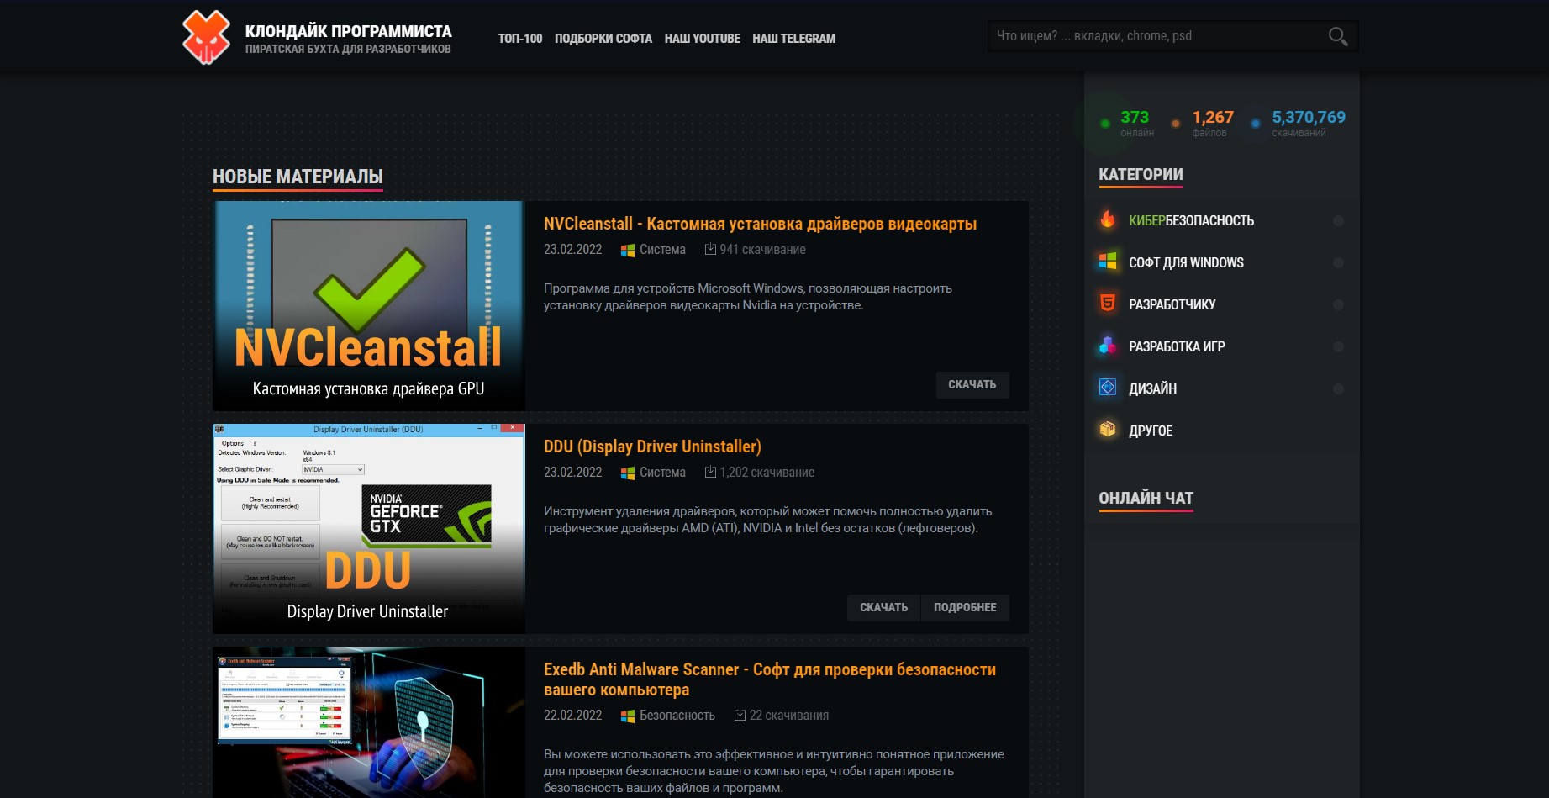1549x798 pixels.
Task: Click Exedb Anti Malware Scanner thumbnail
Action: click(369, 722)
